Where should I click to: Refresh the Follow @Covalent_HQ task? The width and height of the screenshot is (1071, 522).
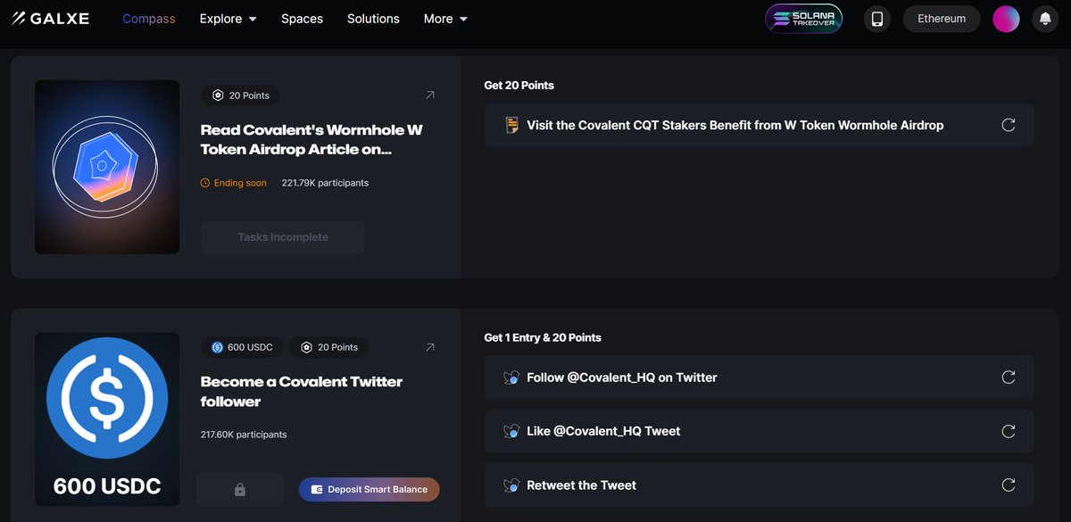(x=1009, y=377)
